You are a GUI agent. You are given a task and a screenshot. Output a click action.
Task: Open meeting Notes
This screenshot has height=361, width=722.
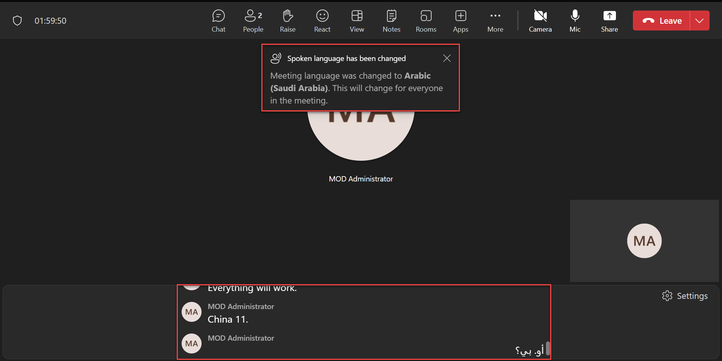[391, 21]
